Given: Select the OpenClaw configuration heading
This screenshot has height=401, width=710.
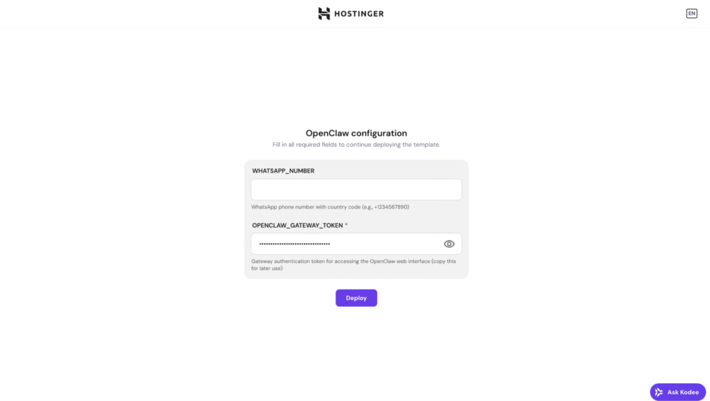Looking at the screenshot, I should click(356, 133).
